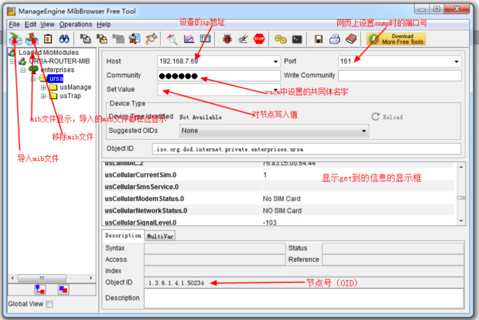
Task: Expand the usTrap folder node
Action: 43,96
